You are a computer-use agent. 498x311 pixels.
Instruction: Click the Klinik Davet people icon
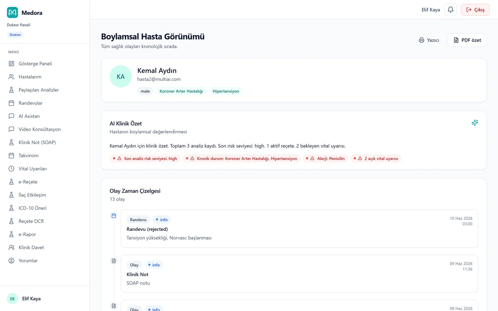pyautogui.click(x=12, y=248)
